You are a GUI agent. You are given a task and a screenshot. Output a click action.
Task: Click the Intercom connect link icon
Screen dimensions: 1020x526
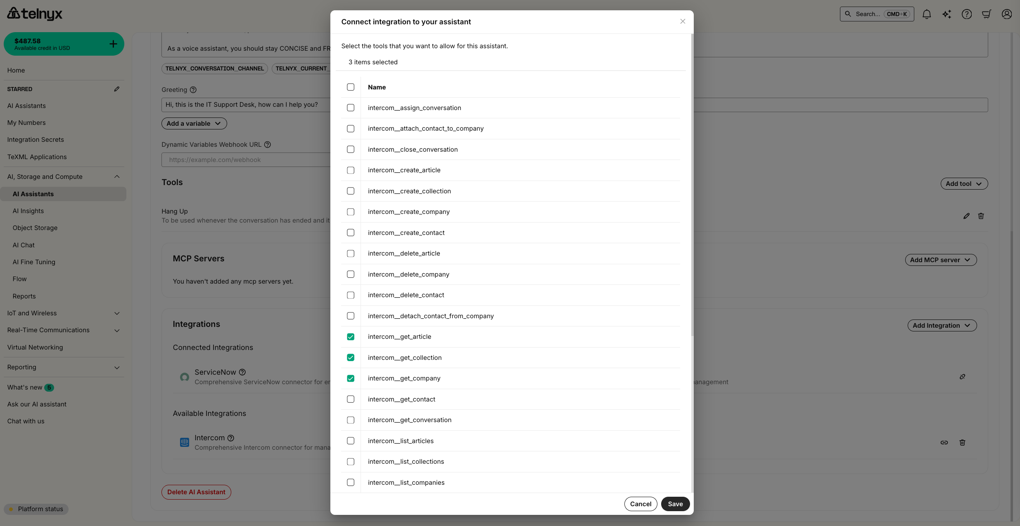pyautogui.click(x=944, y=442)
